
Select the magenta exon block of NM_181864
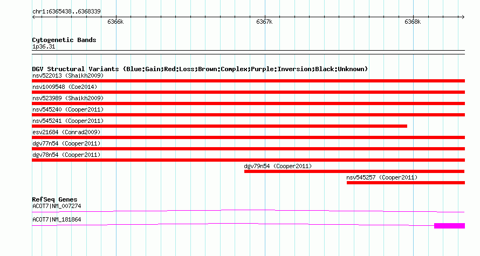[449, 226]
